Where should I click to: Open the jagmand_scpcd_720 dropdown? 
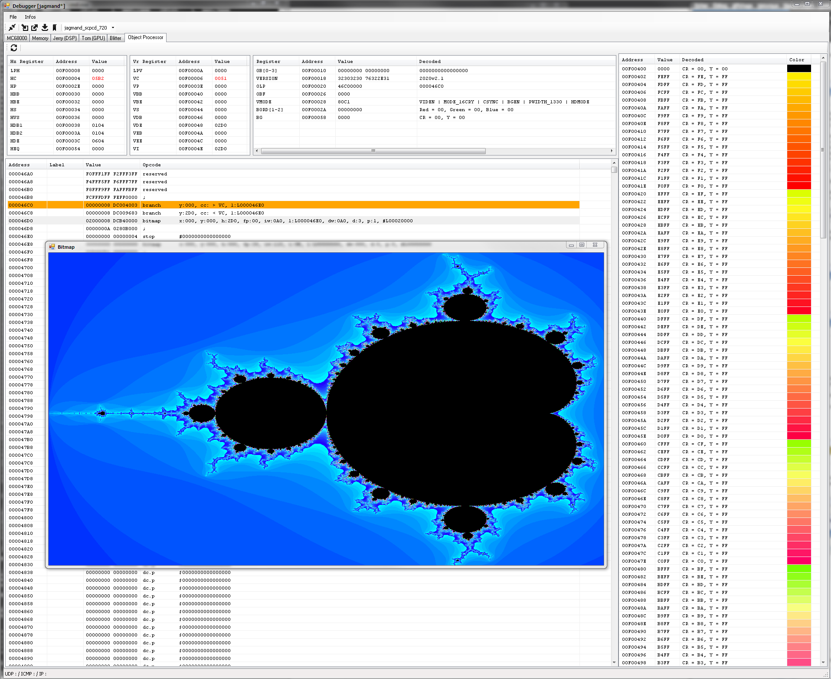[x=113, y=28]
